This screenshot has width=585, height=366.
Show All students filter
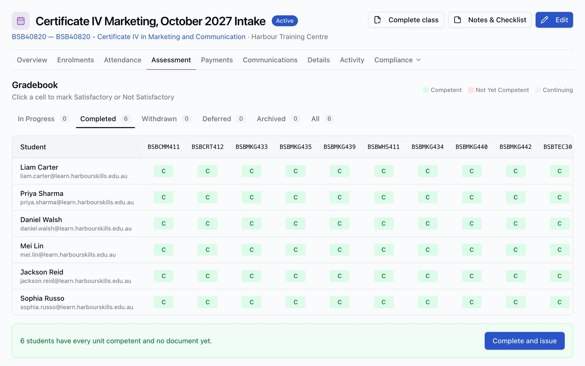click(322, 119)
